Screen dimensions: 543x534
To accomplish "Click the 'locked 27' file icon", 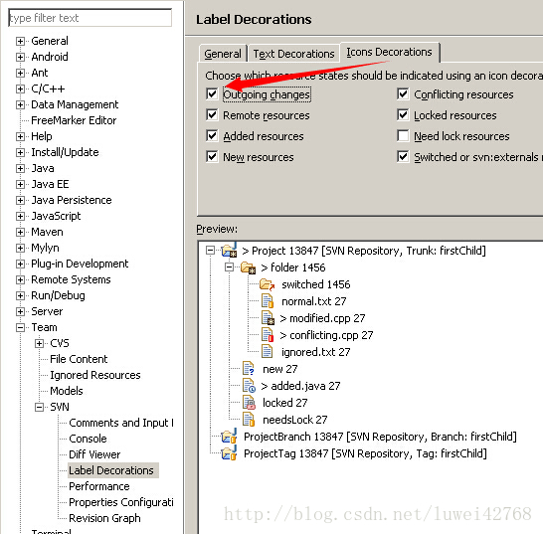I will point(249,403).
